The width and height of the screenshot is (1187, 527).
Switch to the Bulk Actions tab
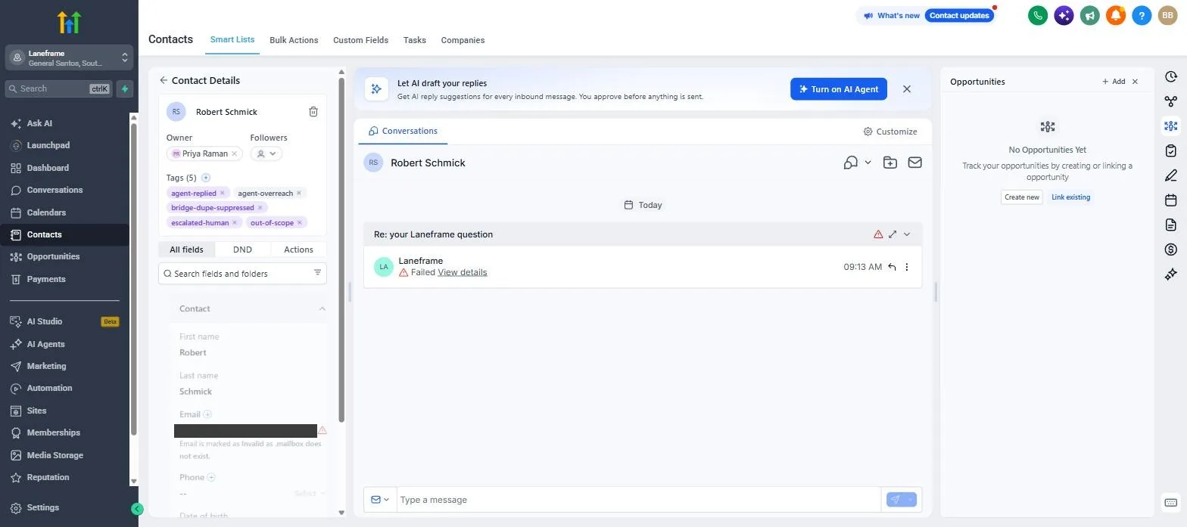point(294,40)
